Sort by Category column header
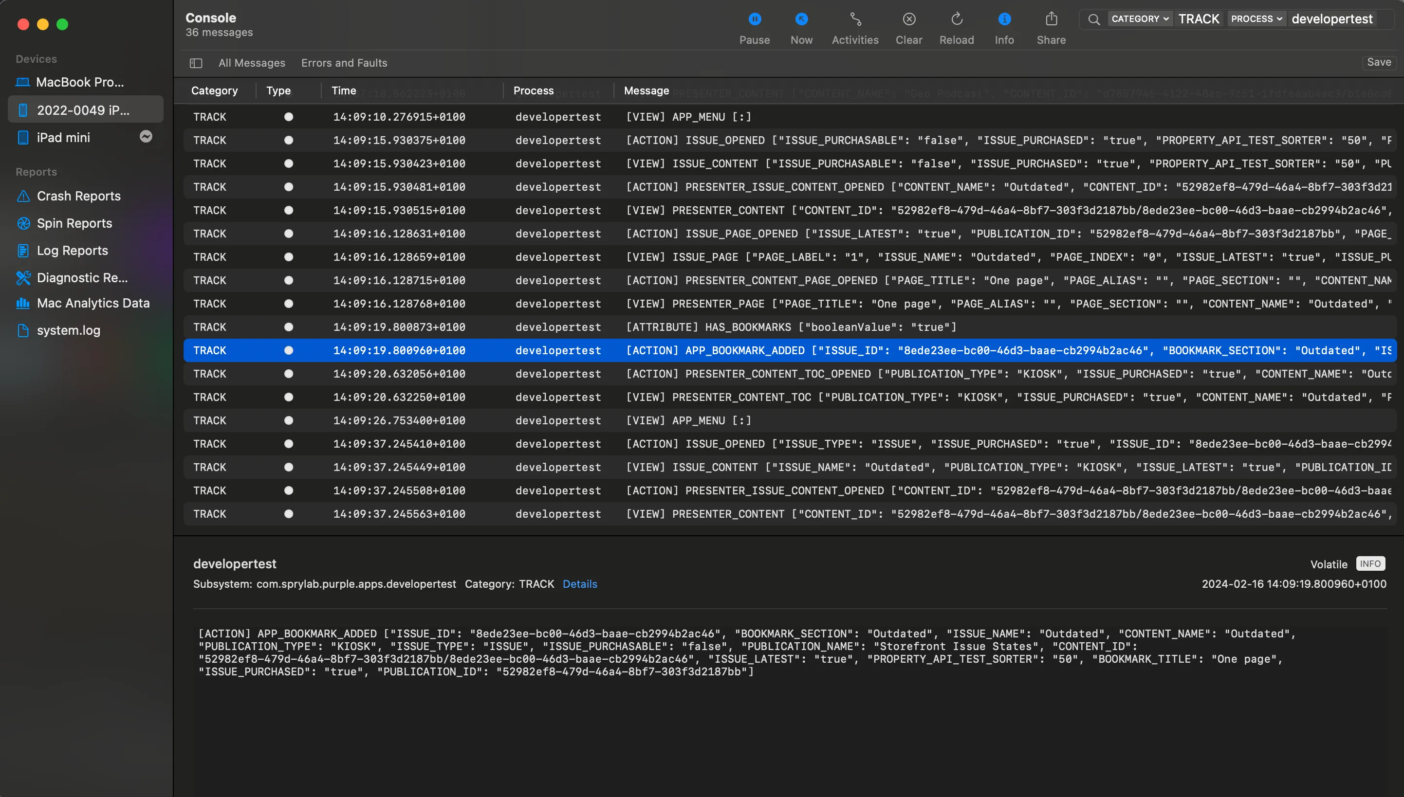 [x=214, y=91]
